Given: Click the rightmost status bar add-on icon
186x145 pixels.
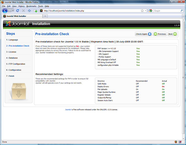Looking at the screenshot, I should (180, 142).
